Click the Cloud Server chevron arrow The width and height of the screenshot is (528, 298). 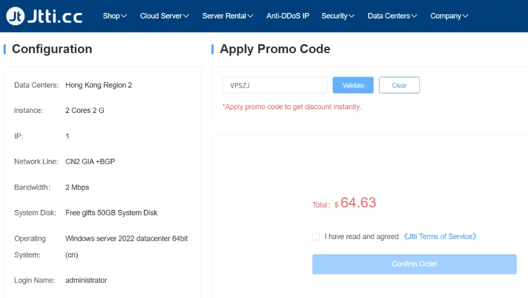tap(186, 16)
